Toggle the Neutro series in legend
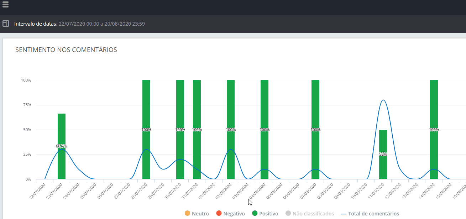 197,214
